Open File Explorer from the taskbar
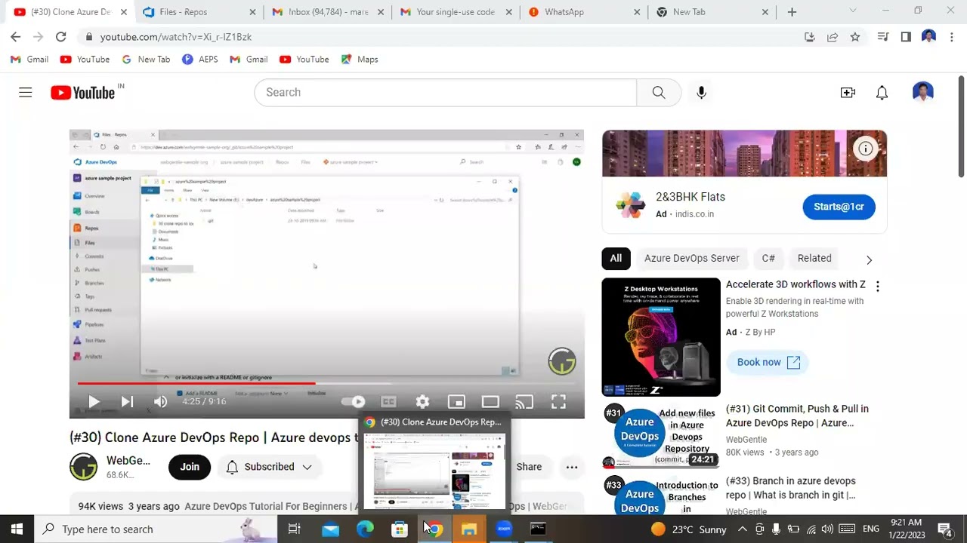This screenshot has width=967, height=543. (469, 529)
